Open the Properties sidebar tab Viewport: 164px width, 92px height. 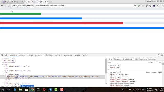152,59
